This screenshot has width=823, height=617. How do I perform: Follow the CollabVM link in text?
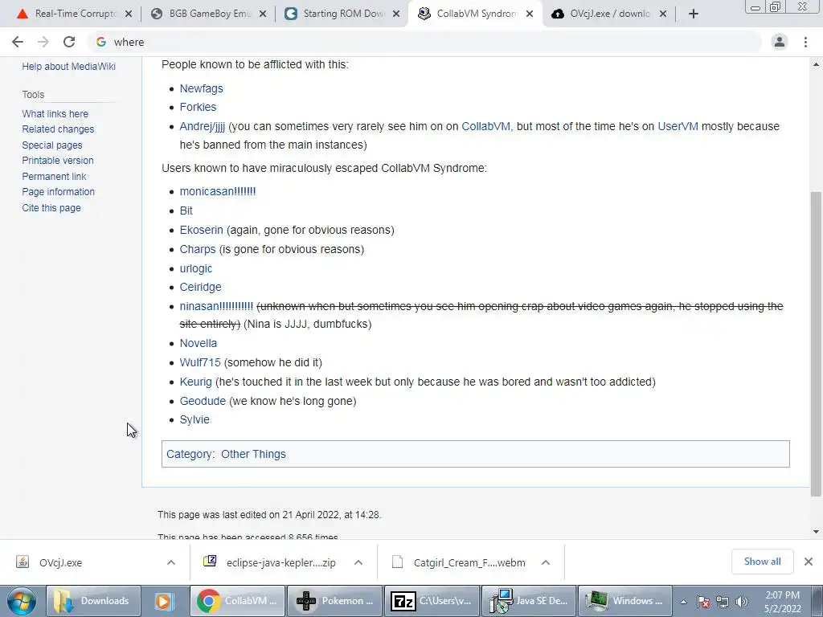(485, 126)
